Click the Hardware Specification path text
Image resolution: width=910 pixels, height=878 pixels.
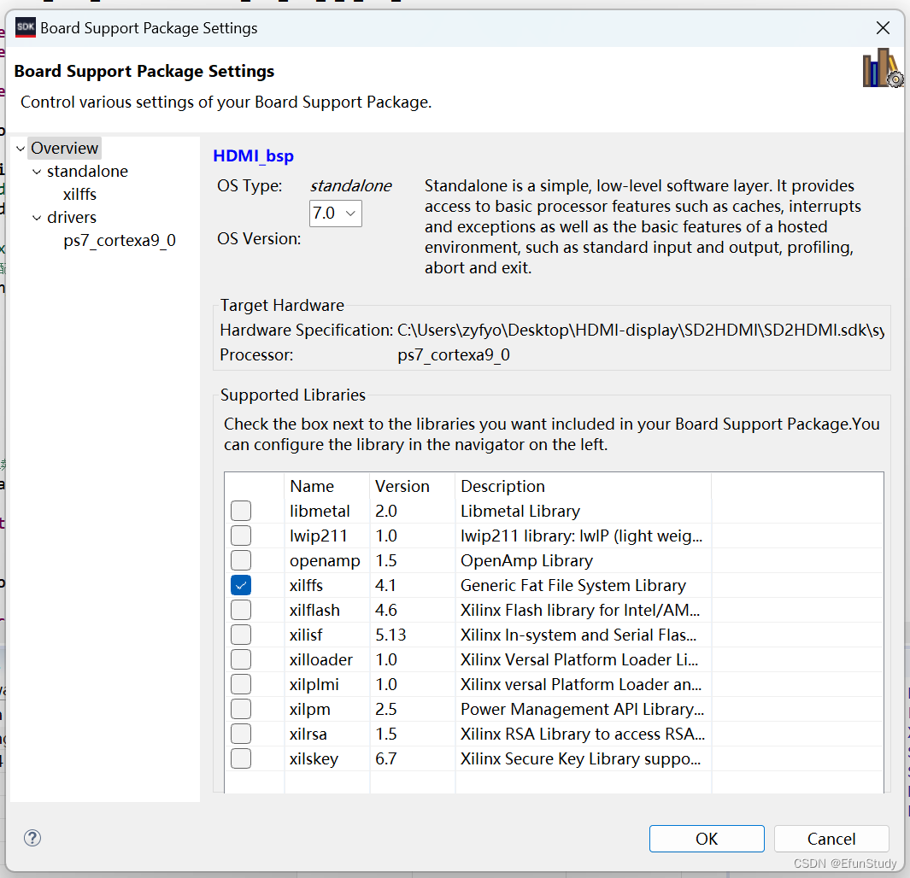tap(641, 330)
